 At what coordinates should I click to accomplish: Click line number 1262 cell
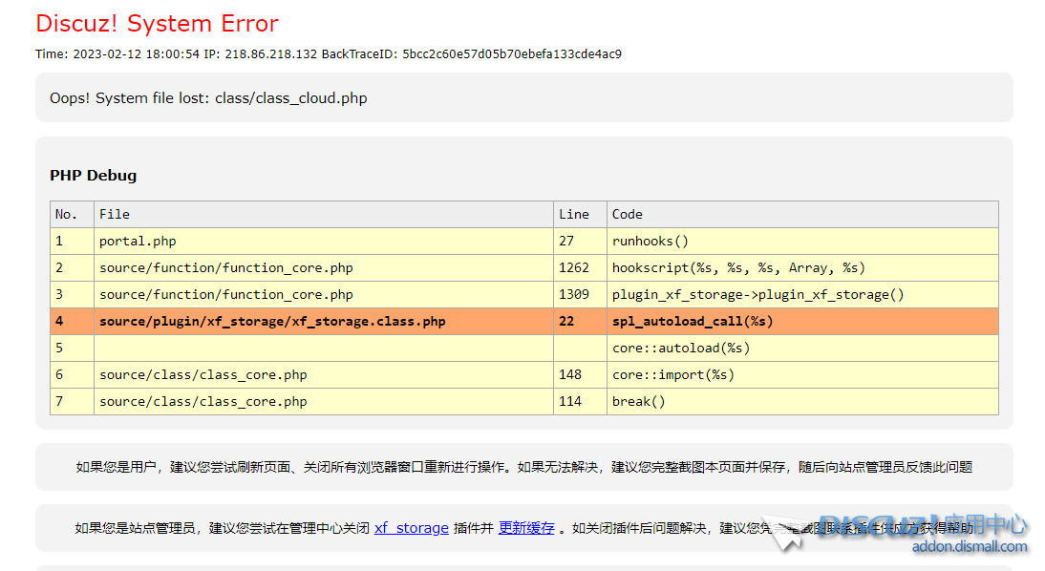click(x=580, y=268)
